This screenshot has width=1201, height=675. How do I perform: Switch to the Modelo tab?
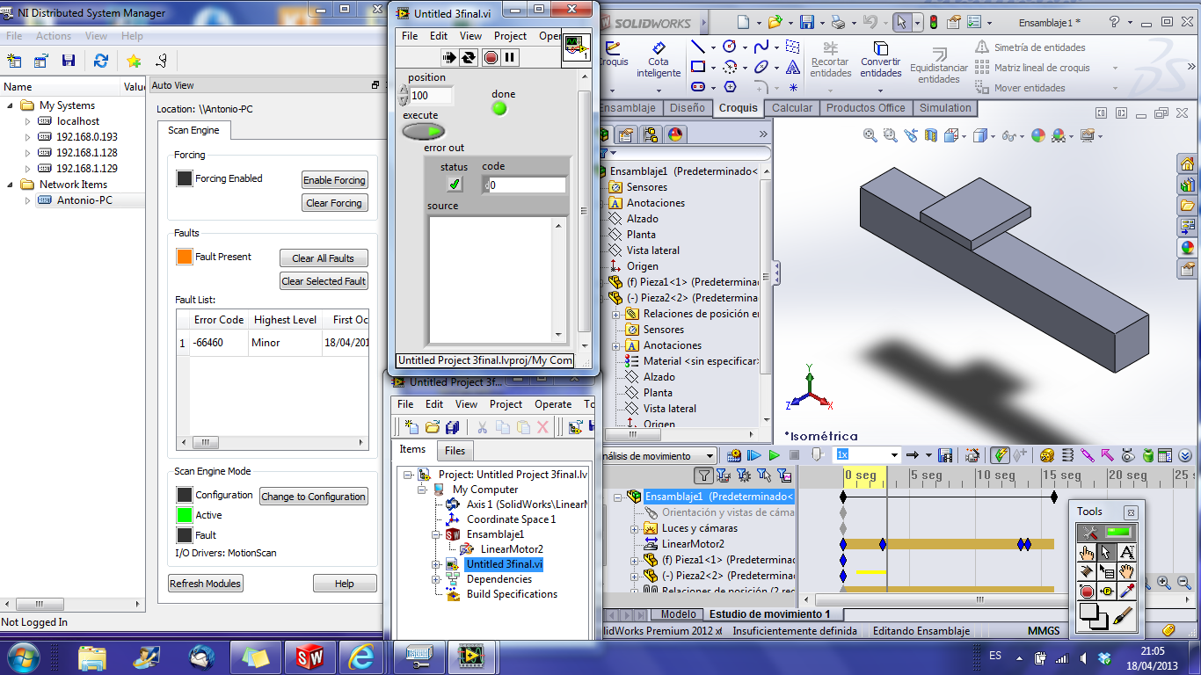[678, 614]
